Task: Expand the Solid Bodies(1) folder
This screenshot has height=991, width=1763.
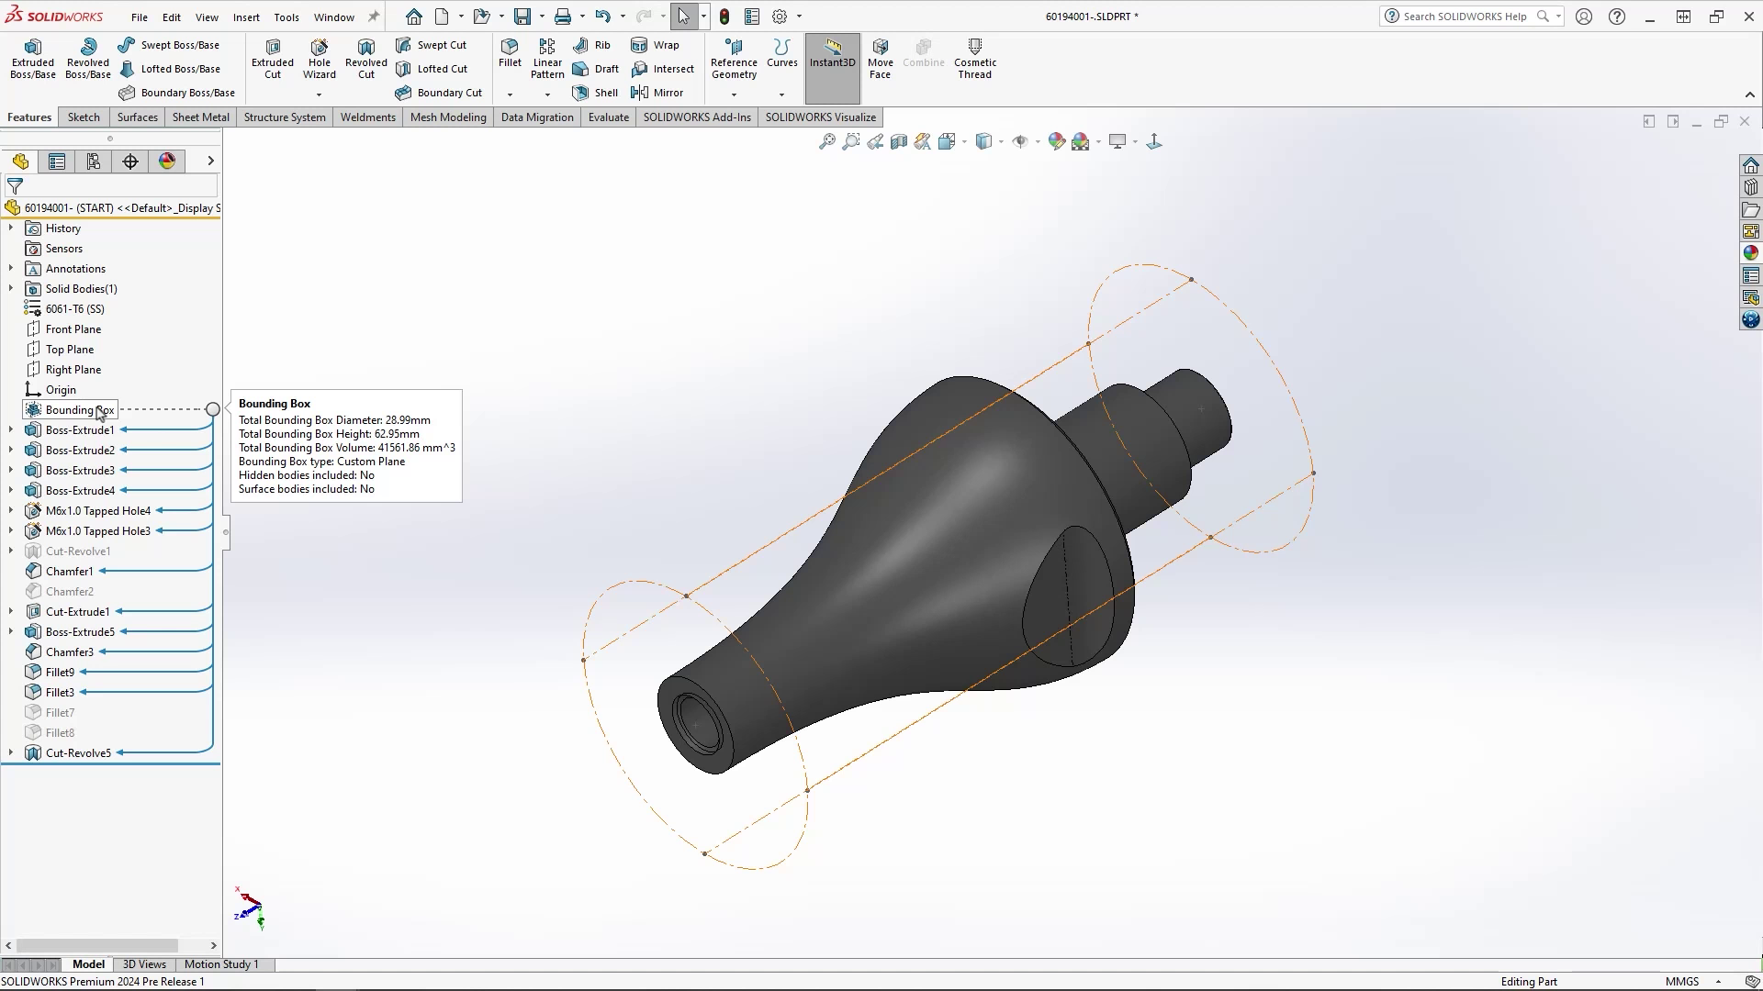Action: tap(11, 288)
